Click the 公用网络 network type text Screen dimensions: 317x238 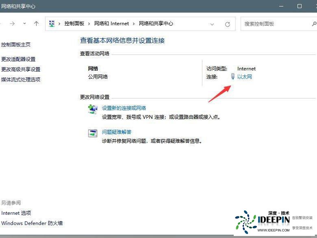(x=98, y=77)
